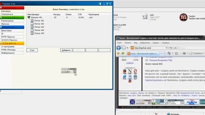The width and height of the screenshot is (205, 115).
Task: Click the mpchat.com address bar field
Action: pyautogui.click(x=149, y=48)
